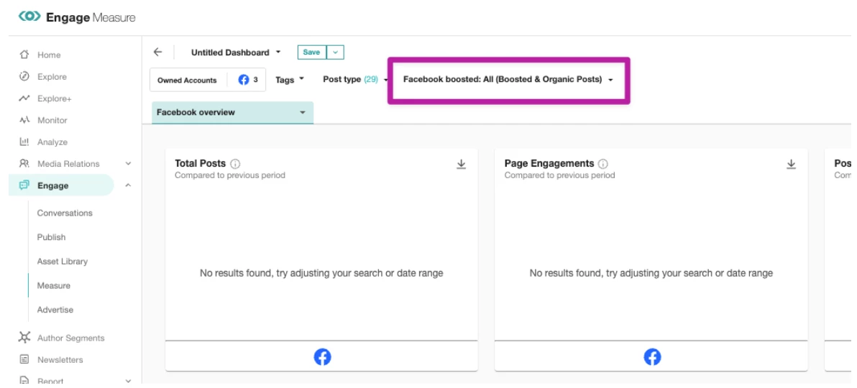Expand the Report submenu chevron

129,381
